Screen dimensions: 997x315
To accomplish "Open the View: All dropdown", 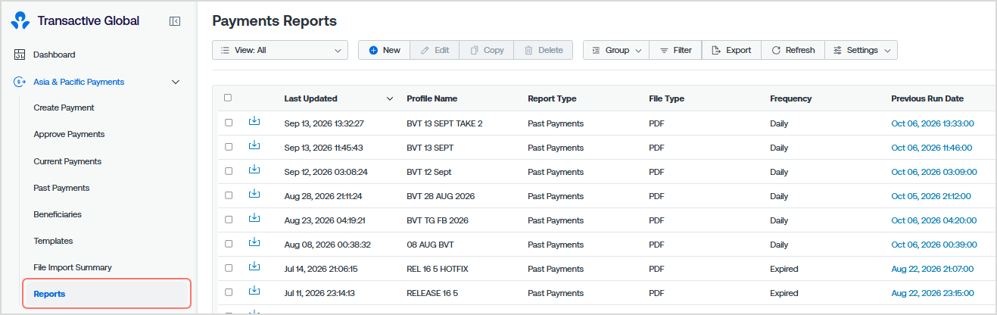I will 280,50.
